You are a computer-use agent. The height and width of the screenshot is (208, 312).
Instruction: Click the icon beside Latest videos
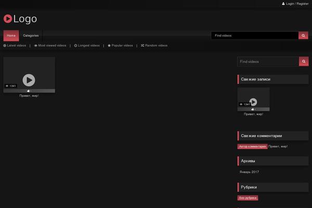(5, 46)
